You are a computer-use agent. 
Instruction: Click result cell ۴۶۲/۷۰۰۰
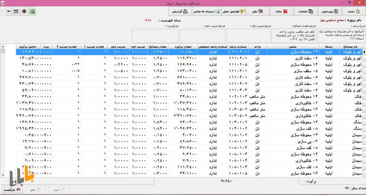[x=28, y=77]
